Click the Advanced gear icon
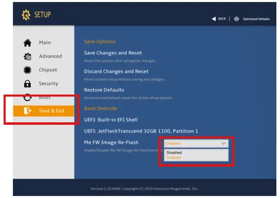280x198 pixels. click(x=27, y=56)
